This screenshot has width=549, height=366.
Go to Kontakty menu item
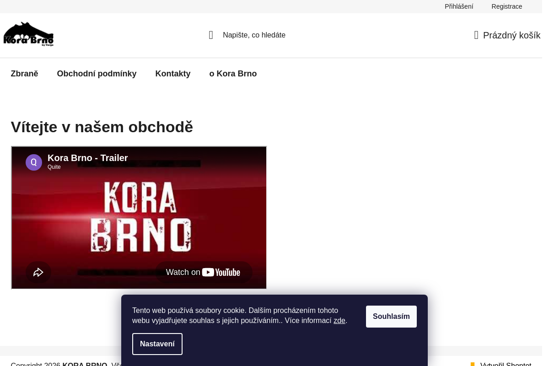point(173,74)
